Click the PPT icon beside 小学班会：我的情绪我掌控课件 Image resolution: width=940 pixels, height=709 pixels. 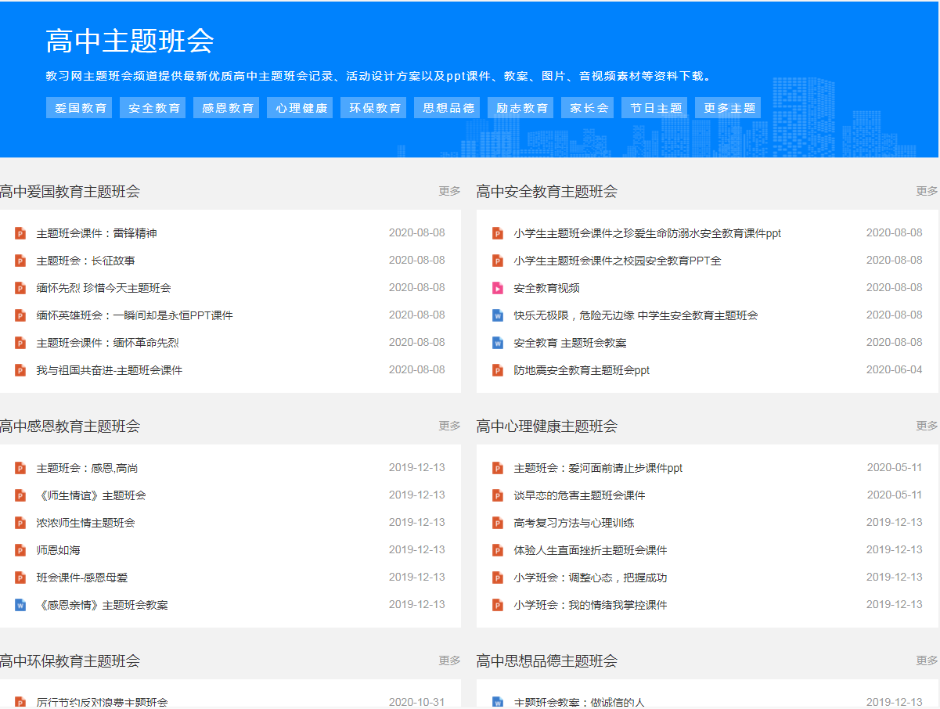(498, 605)
